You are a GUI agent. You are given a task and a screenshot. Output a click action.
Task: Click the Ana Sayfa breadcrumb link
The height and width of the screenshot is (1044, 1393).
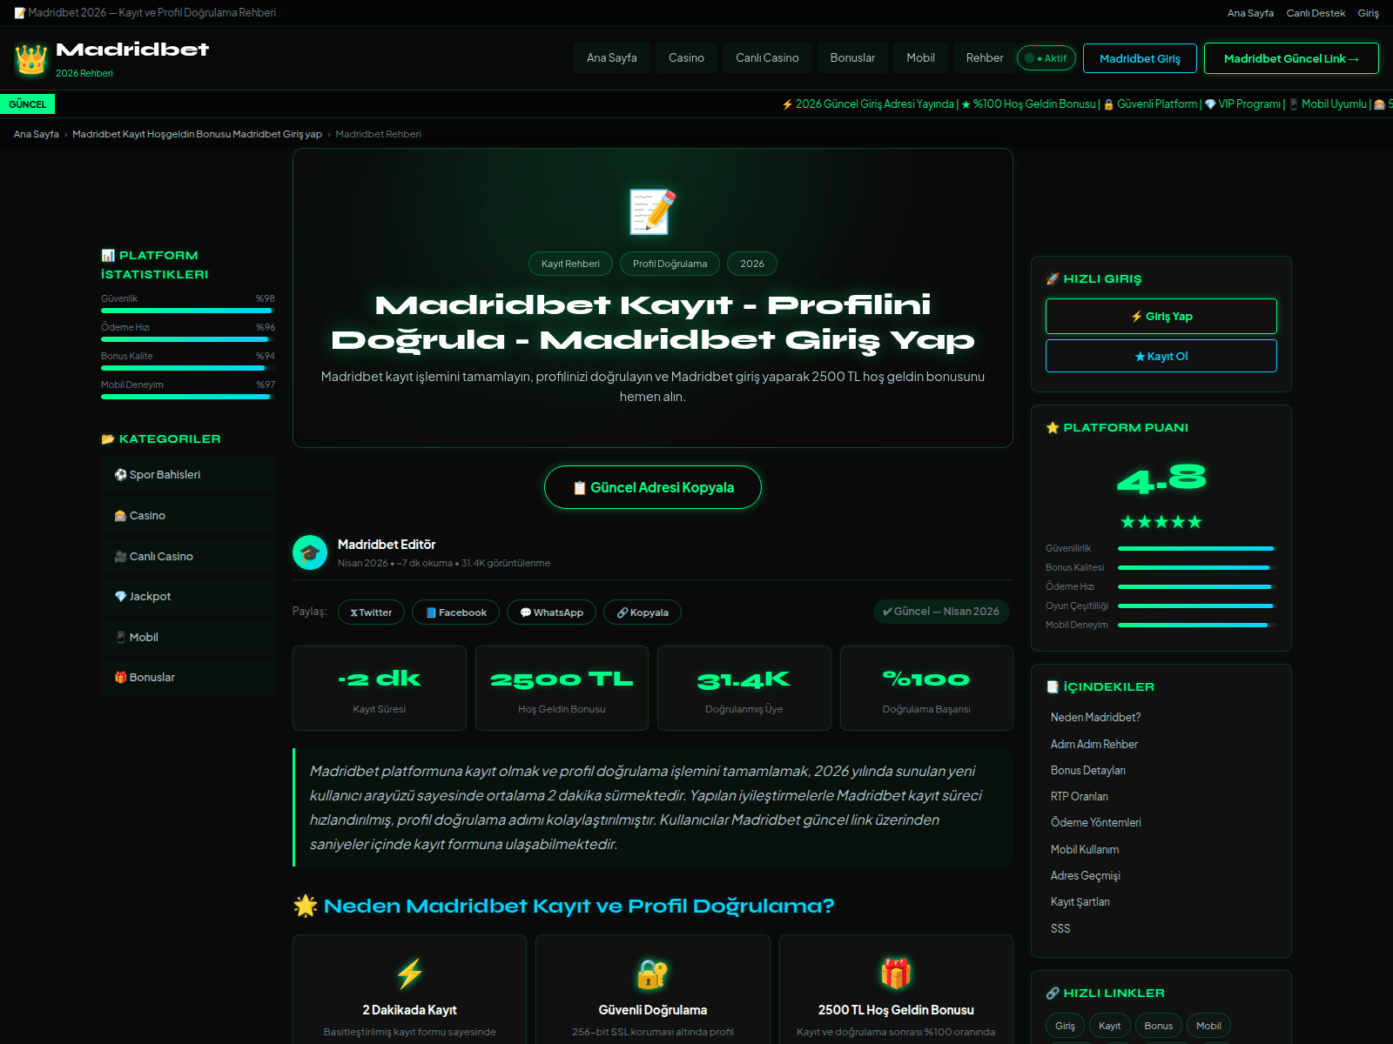(37, 134)
